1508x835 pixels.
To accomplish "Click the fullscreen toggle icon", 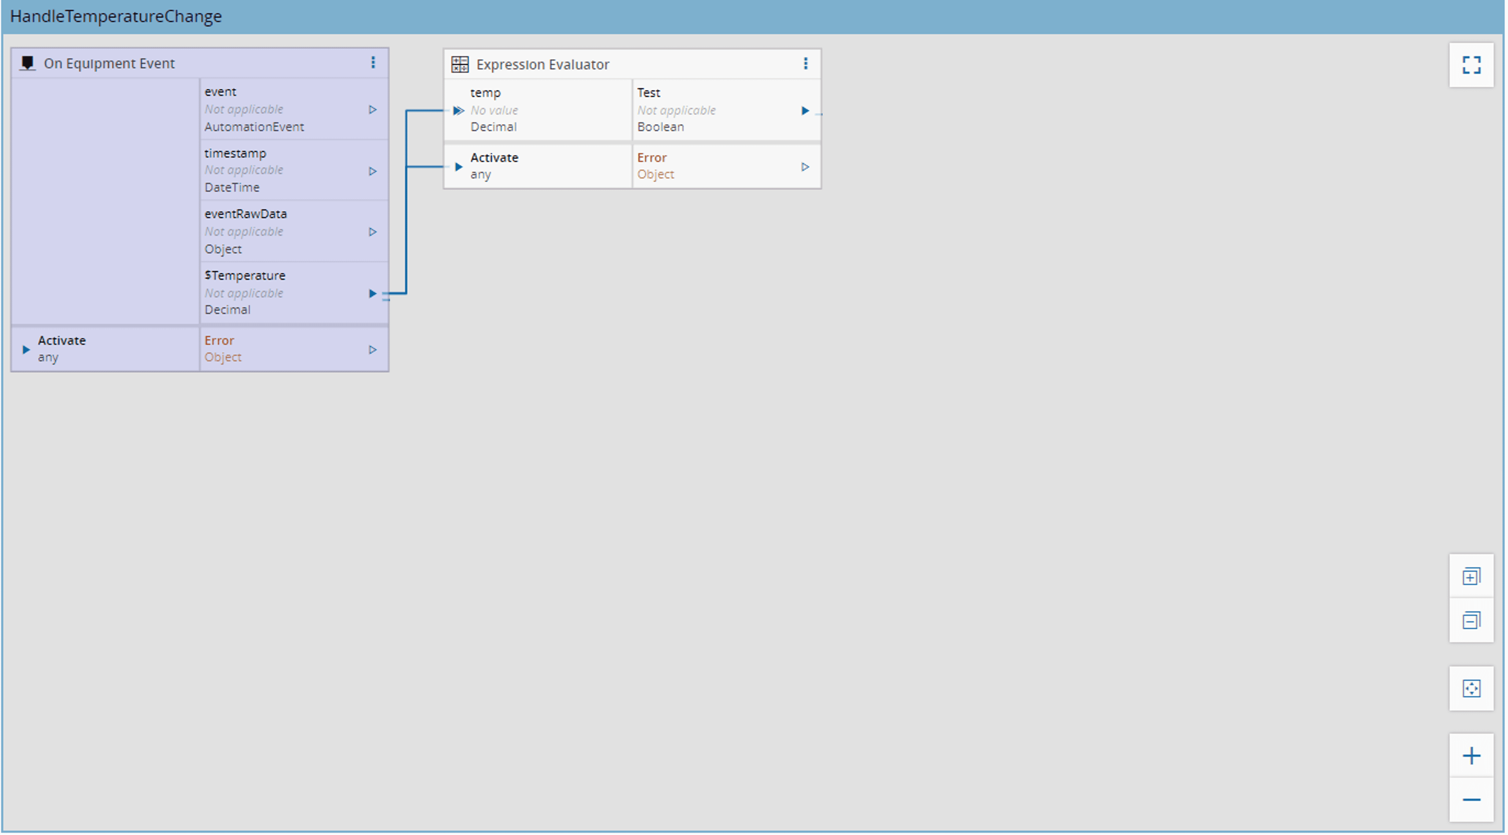I will coord(1471,65).
